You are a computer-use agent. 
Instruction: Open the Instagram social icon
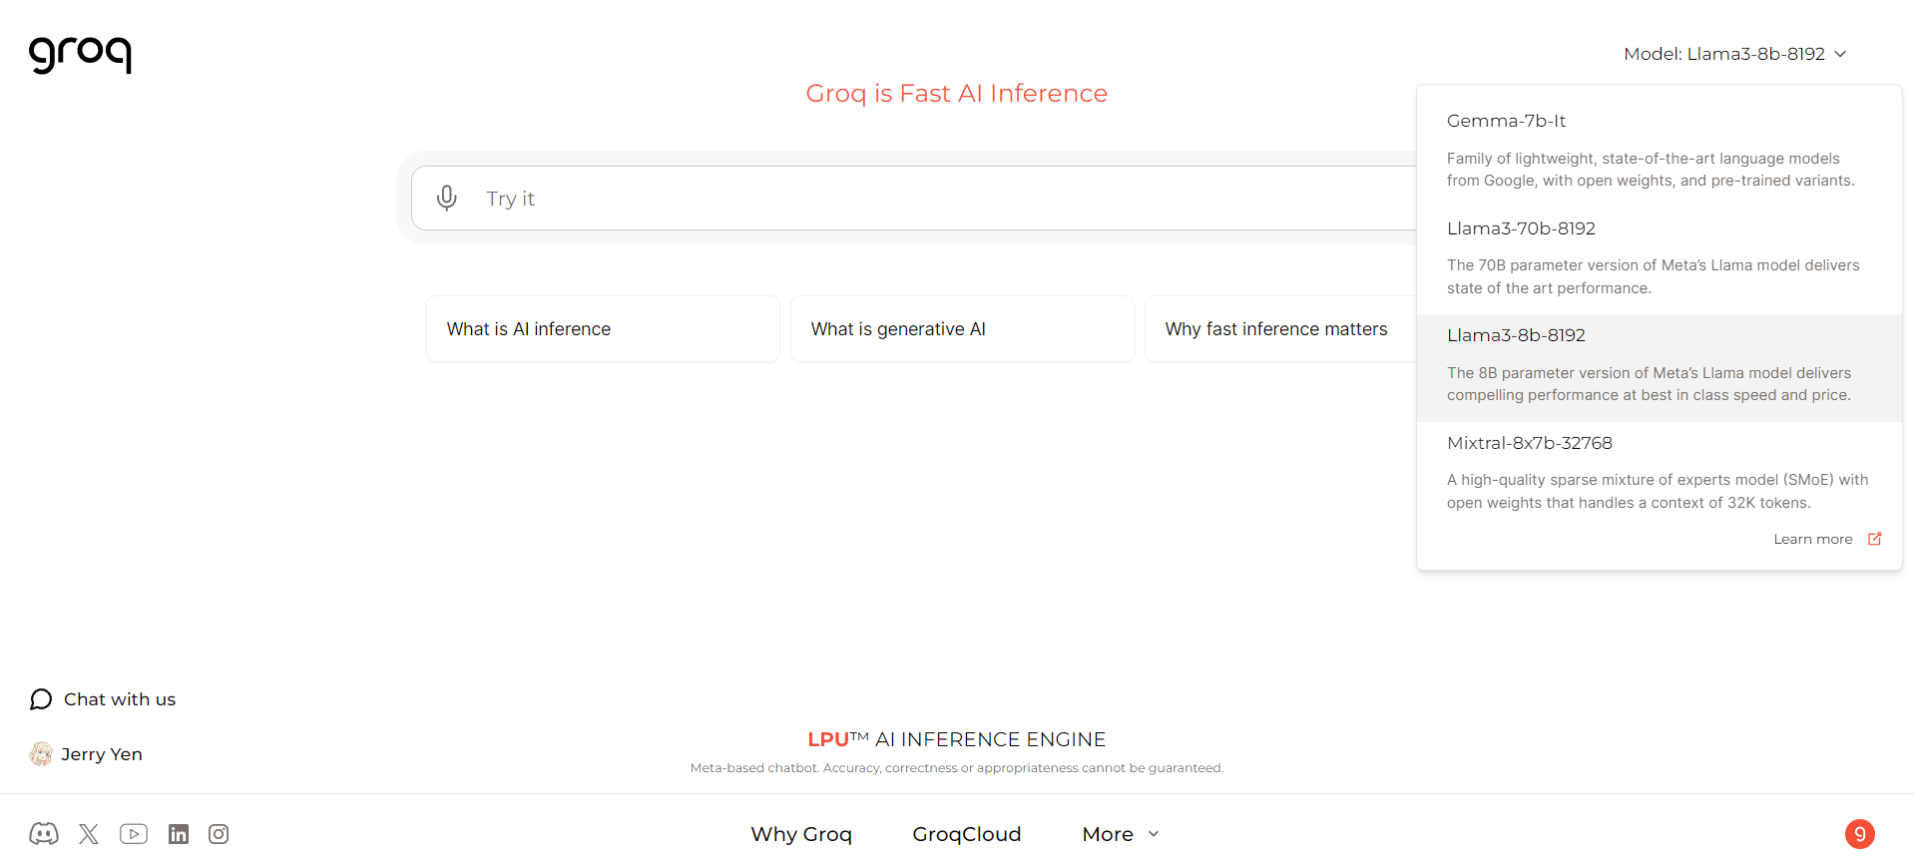pyautogui.click(x=219, y=834)
